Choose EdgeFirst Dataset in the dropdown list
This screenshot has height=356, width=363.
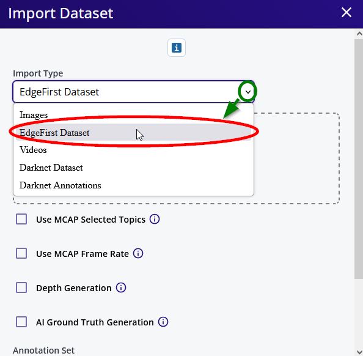click(x=133, y=132)
